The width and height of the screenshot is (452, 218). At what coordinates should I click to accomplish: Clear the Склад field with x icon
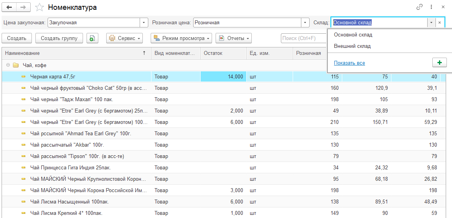tap(439, 22)
